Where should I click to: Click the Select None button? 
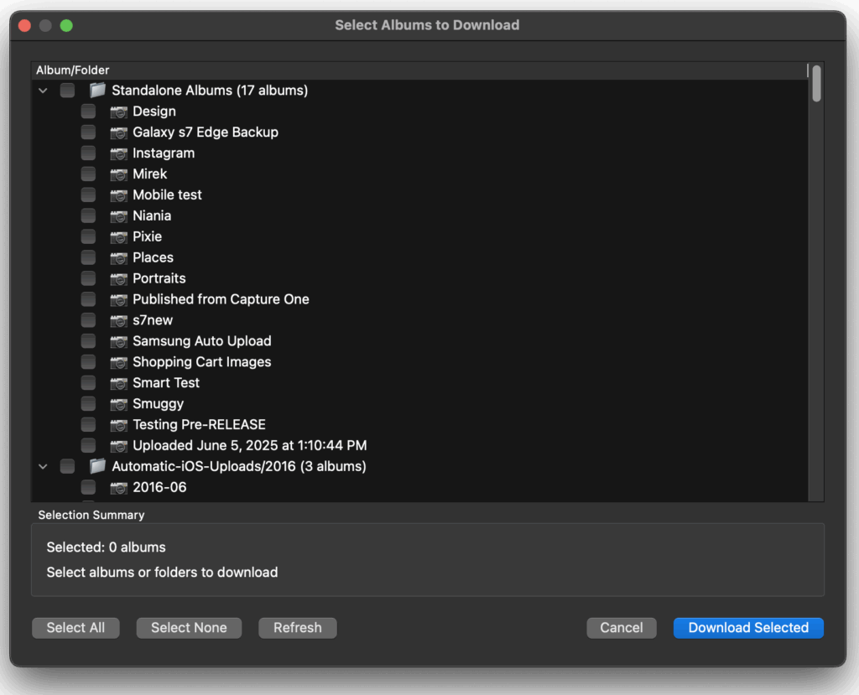pyautogui.click(x=188, y=627)
